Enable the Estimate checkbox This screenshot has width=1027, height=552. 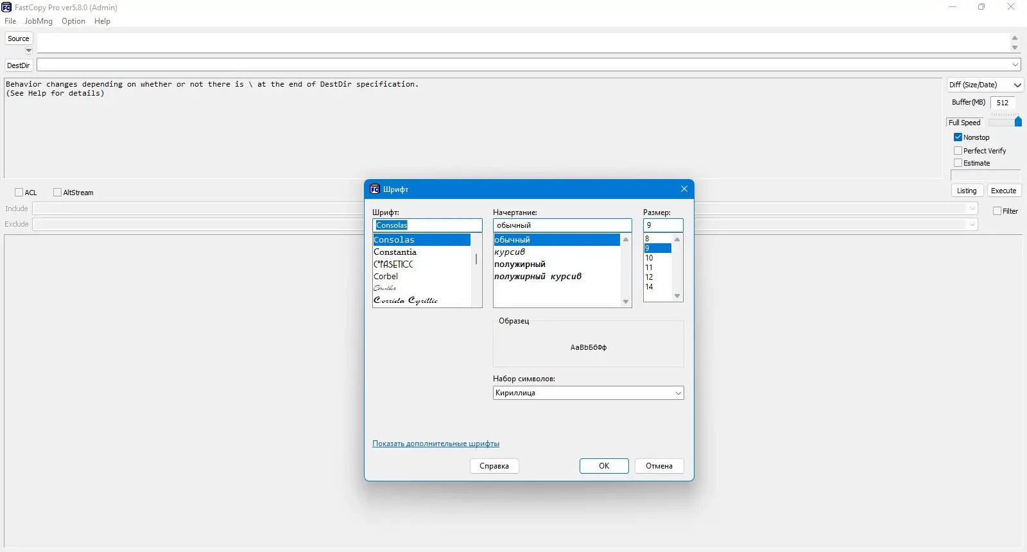click(x=958, y=163)
